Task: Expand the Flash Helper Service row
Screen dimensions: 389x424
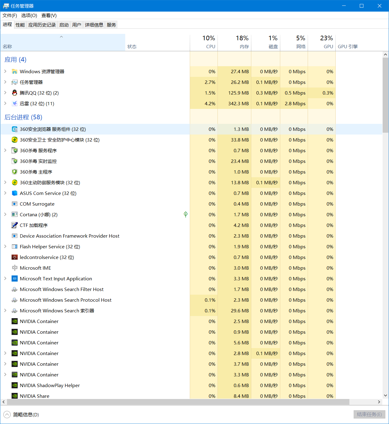Action: coord(5,246)
